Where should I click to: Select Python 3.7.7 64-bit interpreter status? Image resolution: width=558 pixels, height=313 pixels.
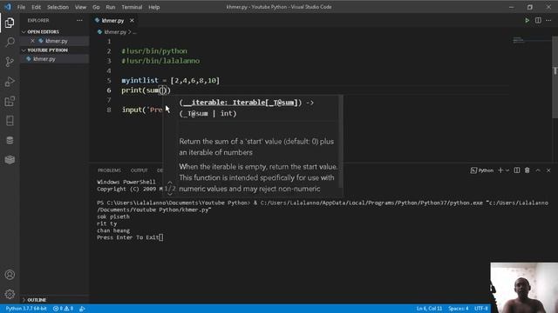(x=26, y=309)
